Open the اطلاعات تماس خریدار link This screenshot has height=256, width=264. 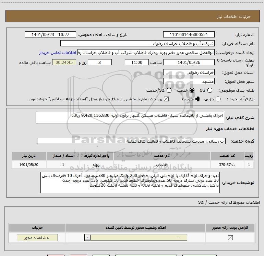click(58, 53)
